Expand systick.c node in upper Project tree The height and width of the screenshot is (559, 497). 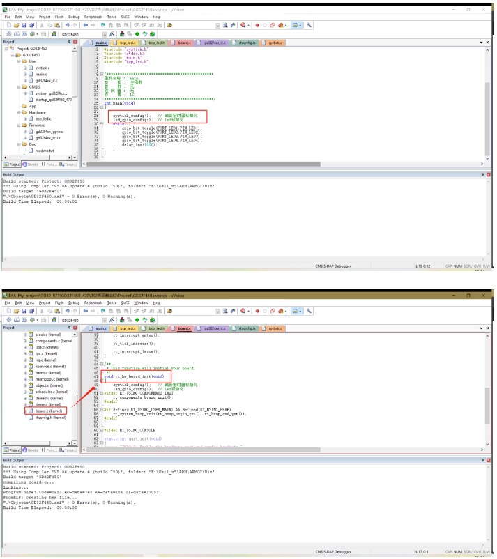[x=25, y=68]
